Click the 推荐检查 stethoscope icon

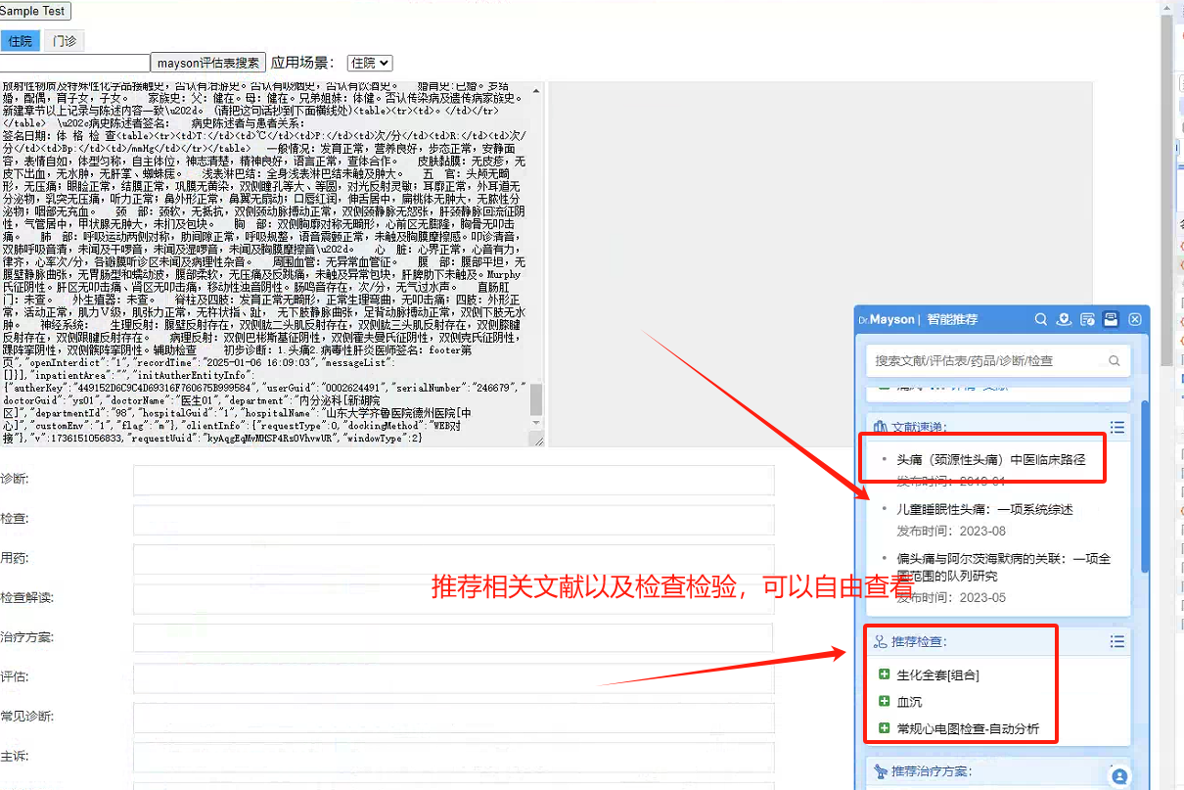click(x=880, y=642)
